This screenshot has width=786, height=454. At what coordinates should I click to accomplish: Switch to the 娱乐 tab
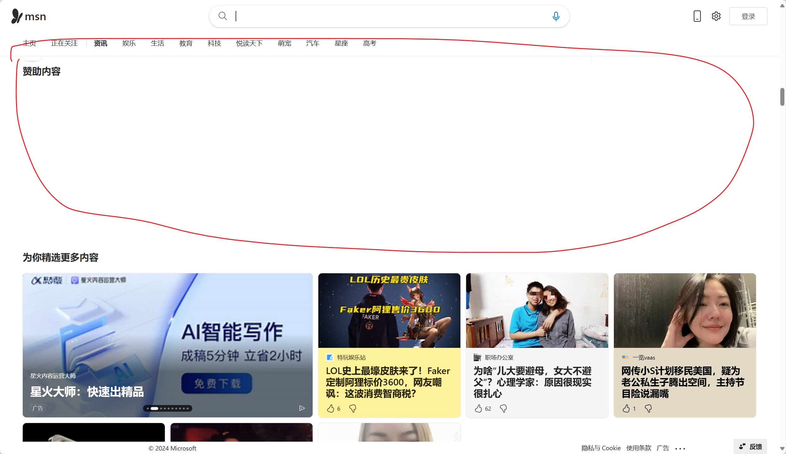pyautogui.click(x=129, y=43)
